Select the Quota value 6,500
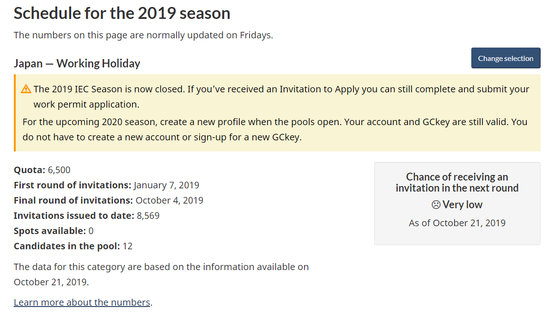The width and height of the screenshot is (560, 319). [59, 170]
